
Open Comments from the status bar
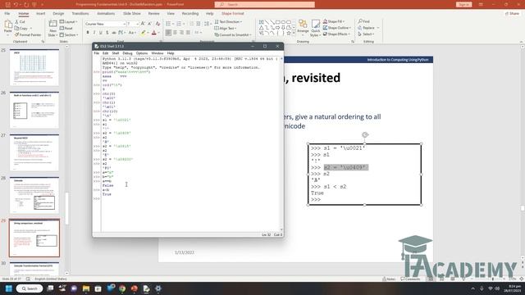tap(410, 279)
